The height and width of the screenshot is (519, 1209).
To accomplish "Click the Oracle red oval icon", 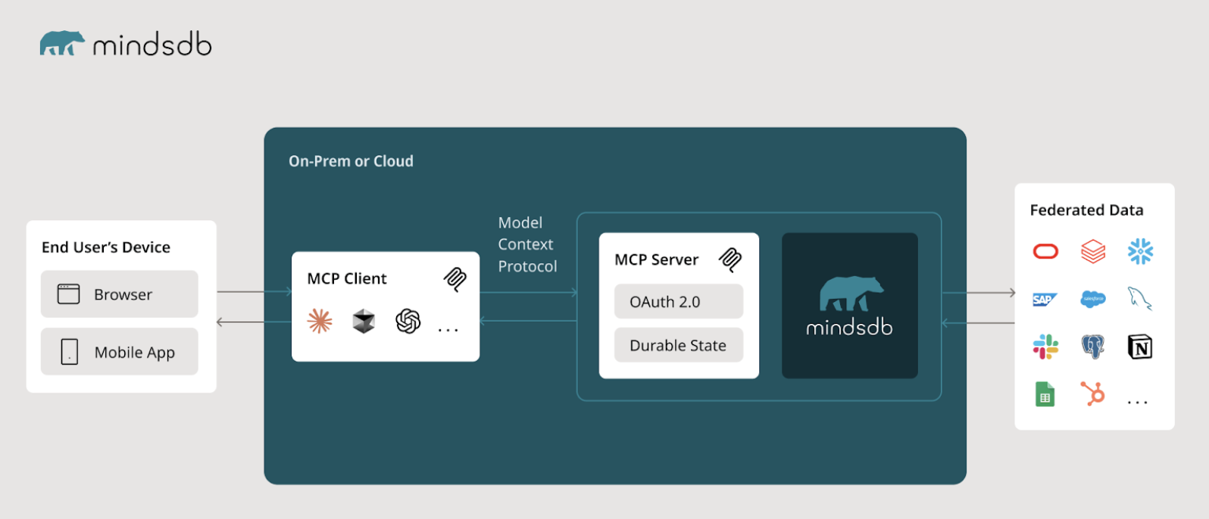I will pos(1045,251).
